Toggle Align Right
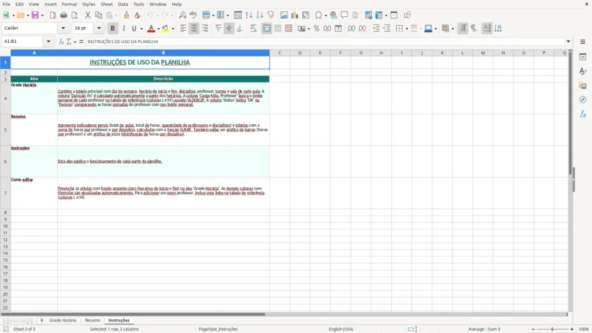 tap(205, 28)
